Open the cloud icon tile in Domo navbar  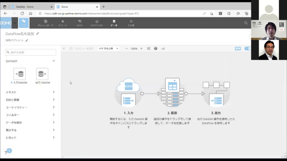[x=24, y=23]
